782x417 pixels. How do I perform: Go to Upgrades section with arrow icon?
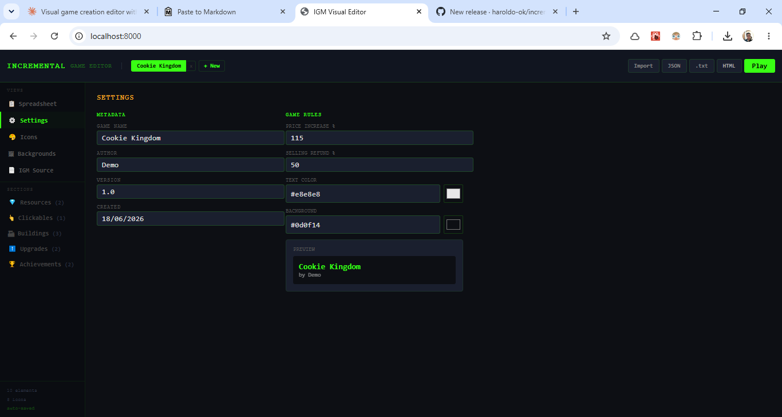[42, 249]
